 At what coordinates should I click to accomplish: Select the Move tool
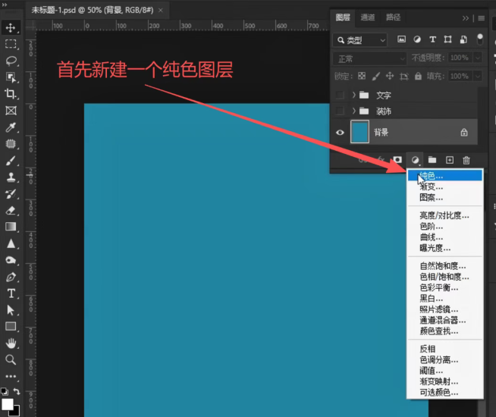(x=11, y=27)
